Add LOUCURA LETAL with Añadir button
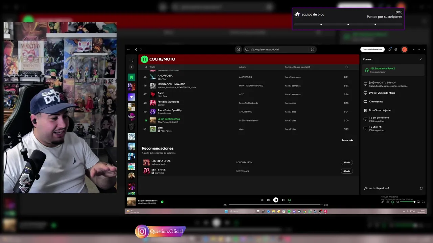433x243 pixels. pos(347,162)
